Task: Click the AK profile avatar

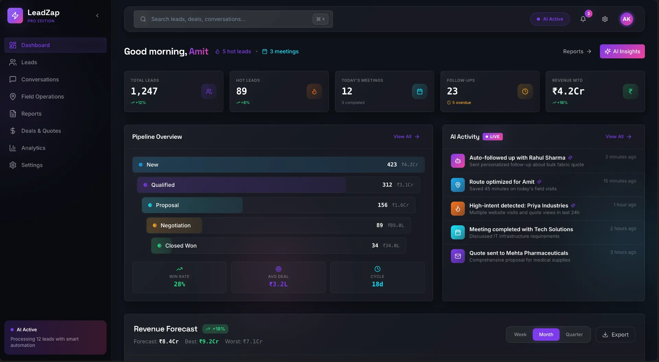Action: [627, 19]
